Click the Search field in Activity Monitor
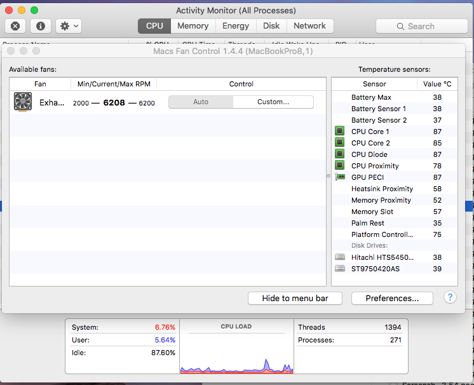This screenshot has width=474, height=385. click(x=422, y=26)
